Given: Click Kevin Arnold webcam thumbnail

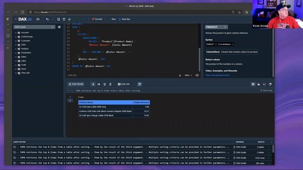Looking at the screenshot, I should coord(278,14).
